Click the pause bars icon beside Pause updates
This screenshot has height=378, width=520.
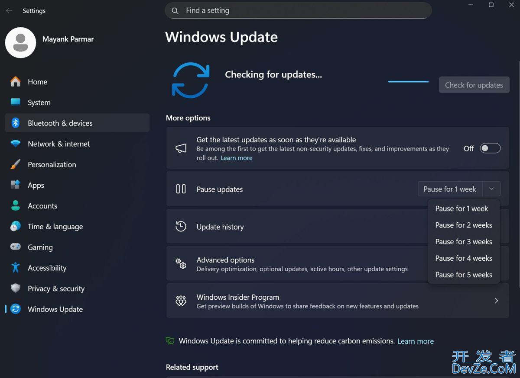[x=181, y=189]
